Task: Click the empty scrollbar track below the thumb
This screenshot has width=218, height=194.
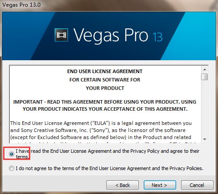Action: tap(205, 108)
